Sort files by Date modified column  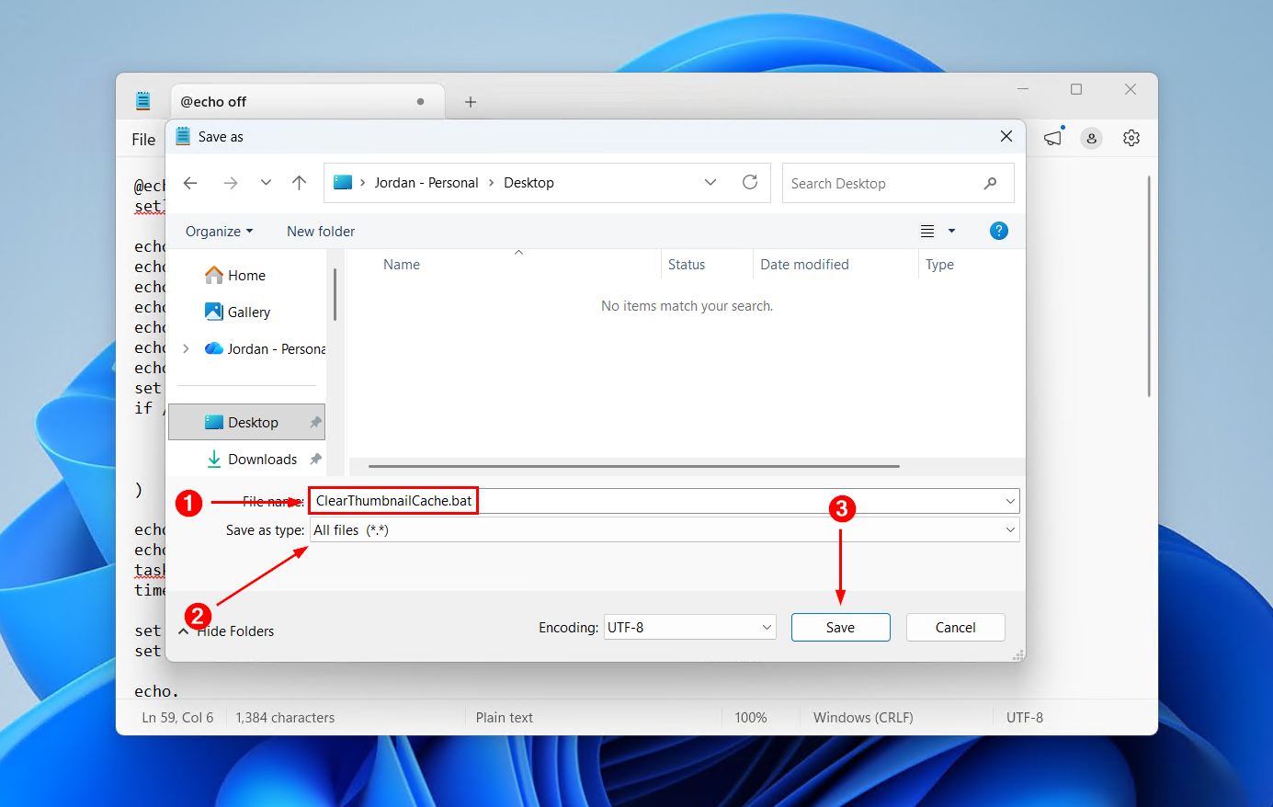coord(804,265)
